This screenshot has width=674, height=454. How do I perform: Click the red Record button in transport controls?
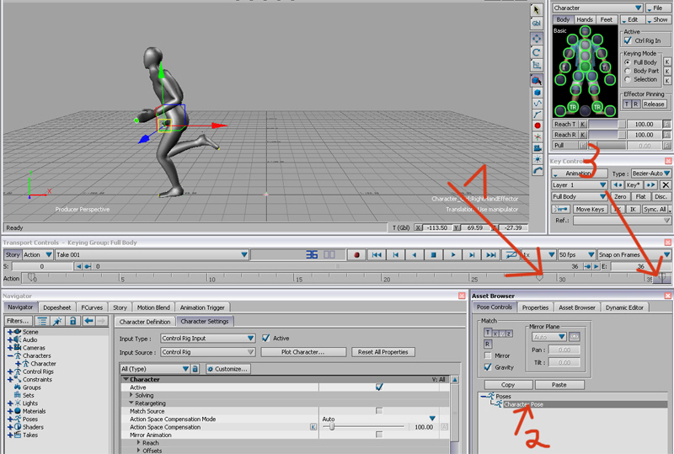click(357, 254)
